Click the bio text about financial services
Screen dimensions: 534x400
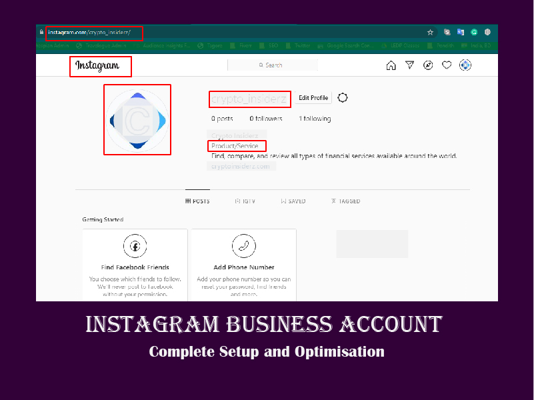tap(334, 156)
